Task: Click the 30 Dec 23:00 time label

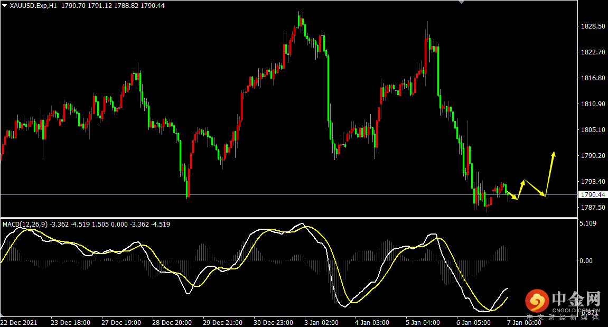Action: (x=273, y=322)
